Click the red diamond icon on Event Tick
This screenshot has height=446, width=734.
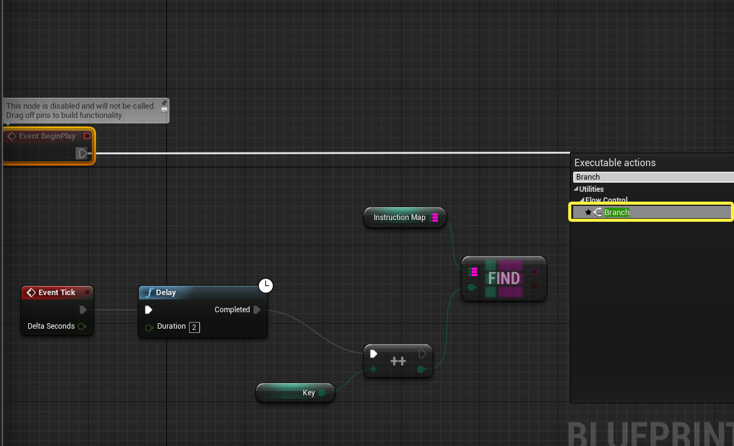31,292
